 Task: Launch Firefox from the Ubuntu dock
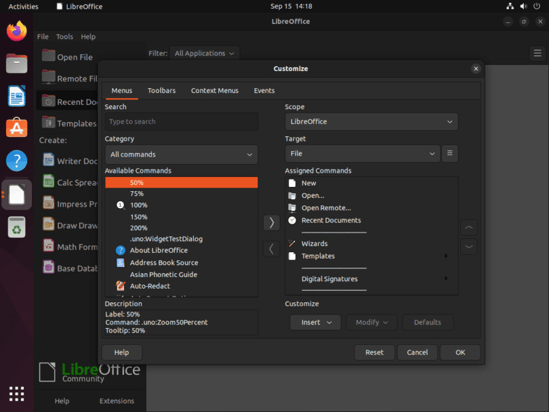tap(17, 31)
